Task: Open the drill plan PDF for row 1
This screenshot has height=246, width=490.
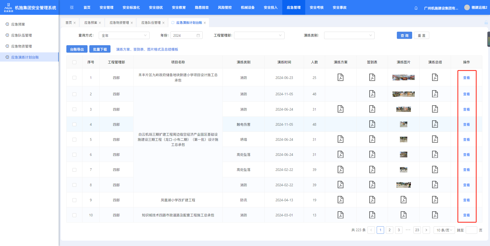Action: pyautogui.click(x=340, y=77)
